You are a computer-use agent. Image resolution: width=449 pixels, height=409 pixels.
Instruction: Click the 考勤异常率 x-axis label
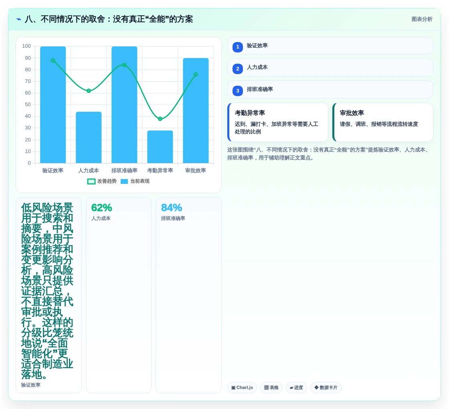tap(160, 171)
